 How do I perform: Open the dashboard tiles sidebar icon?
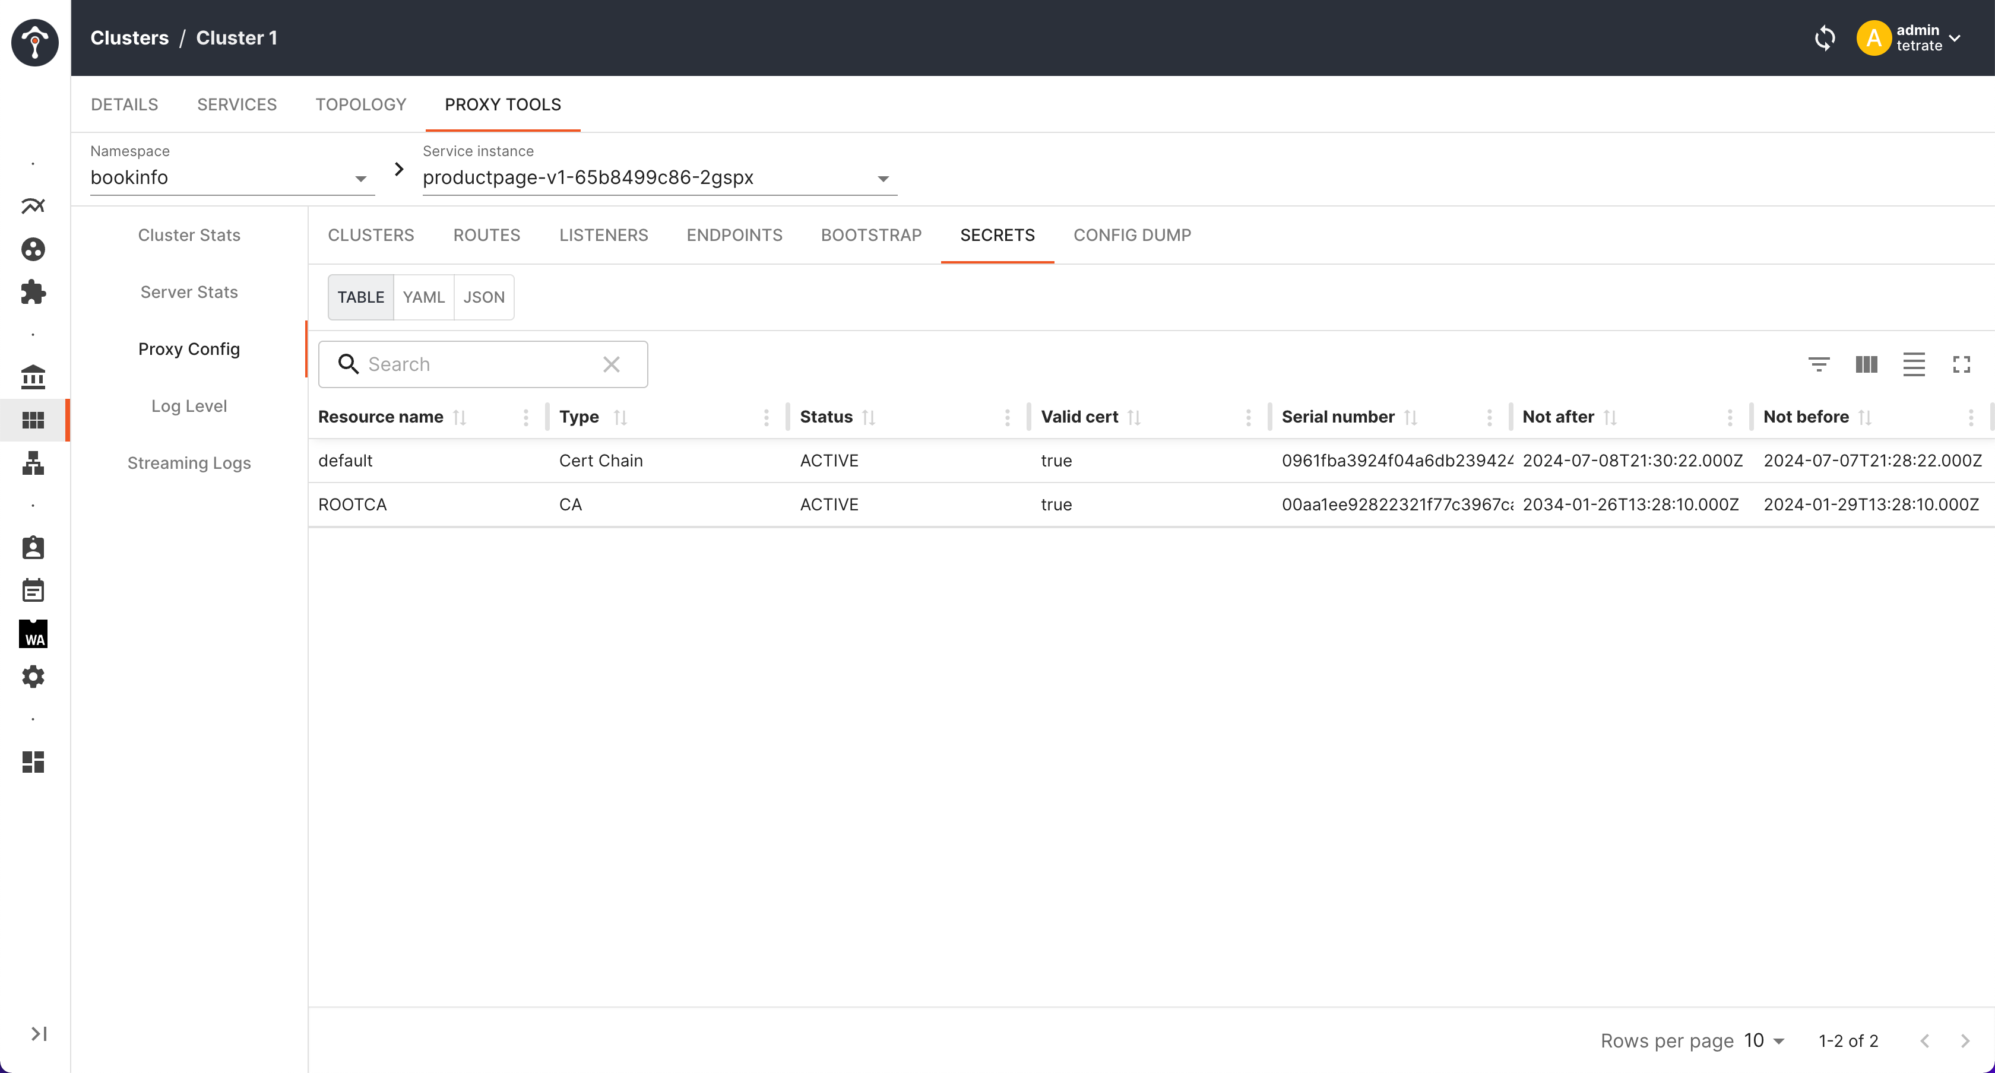tap(33, 762)
